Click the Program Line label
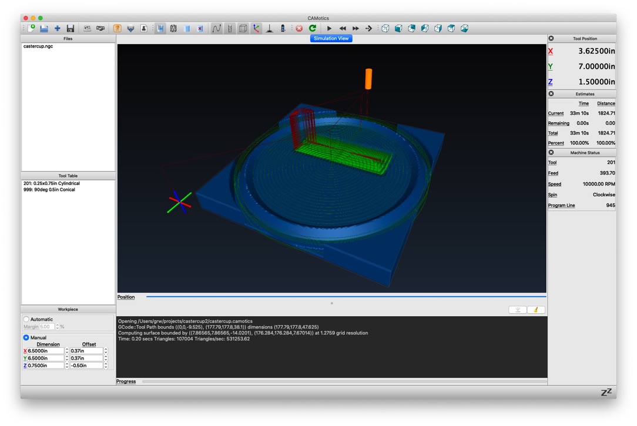Viewport: 637px width, 426px height. click(561, 206)
